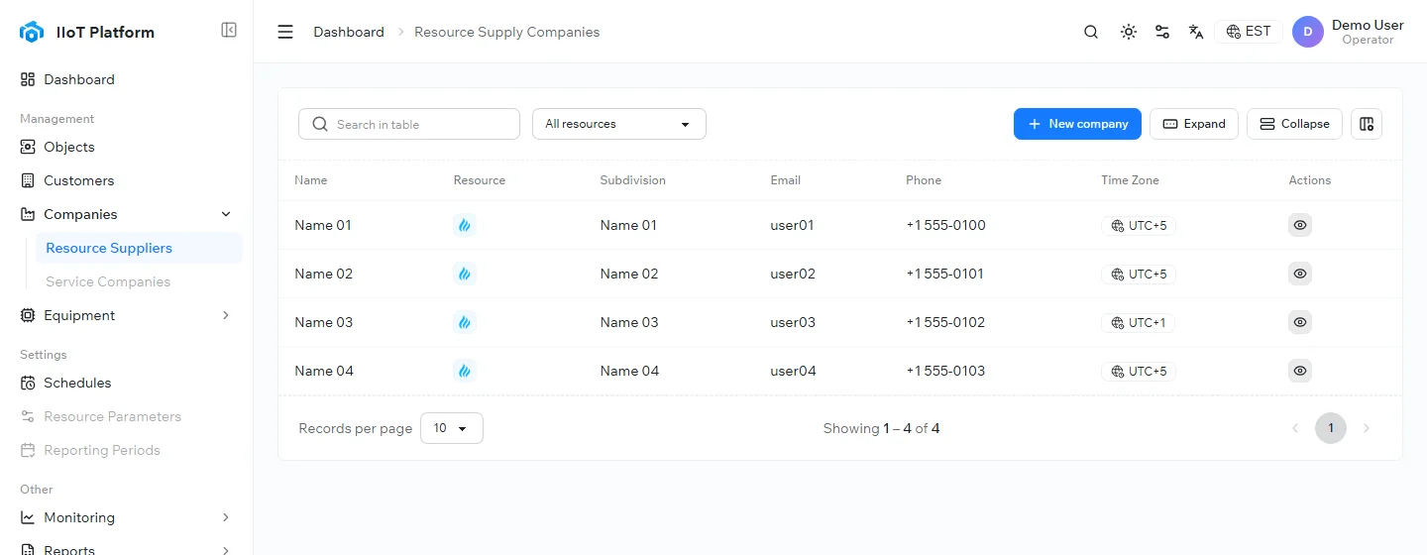Viewport: 1427px width, 555px height.
Task: Select Resource Suppliers submenu item
Action: tap(139, 248)
